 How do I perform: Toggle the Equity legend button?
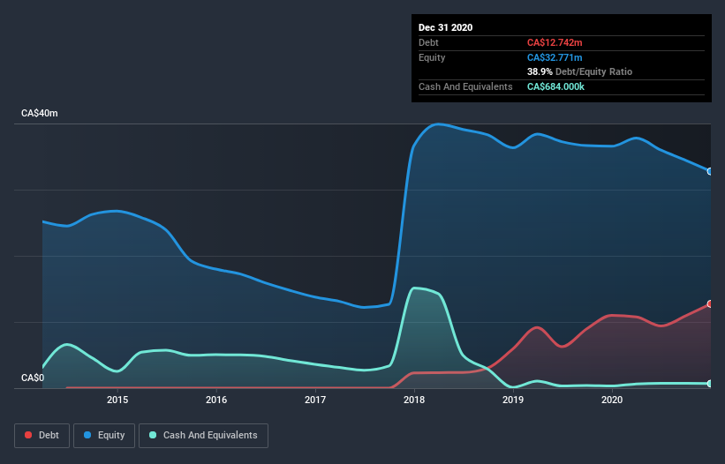(104, 436)
